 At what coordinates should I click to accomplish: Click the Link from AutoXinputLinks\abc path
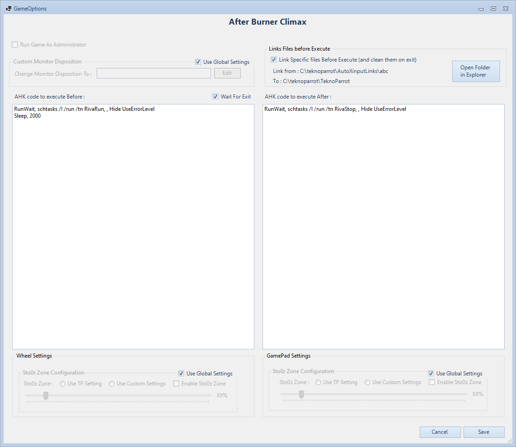pos(331,71)
